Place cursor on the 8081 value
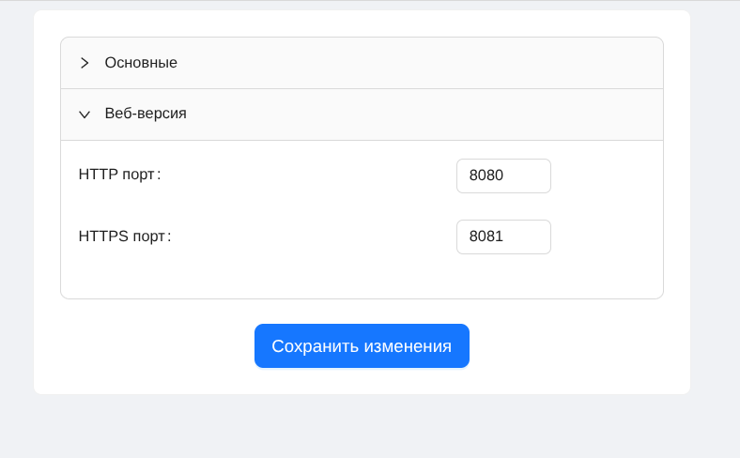The image size is (740, 458). (486, 237)
